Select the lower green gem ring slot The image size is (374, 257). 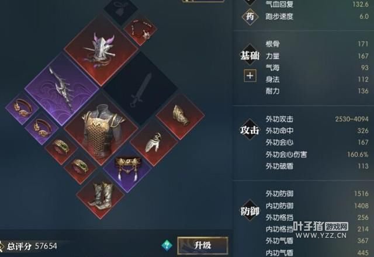81,168
